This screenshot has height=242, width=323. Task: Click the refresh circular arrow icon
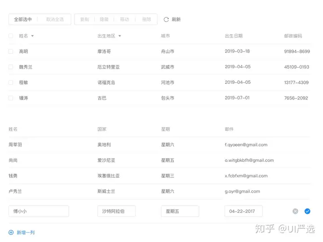[x=166, y=20]
